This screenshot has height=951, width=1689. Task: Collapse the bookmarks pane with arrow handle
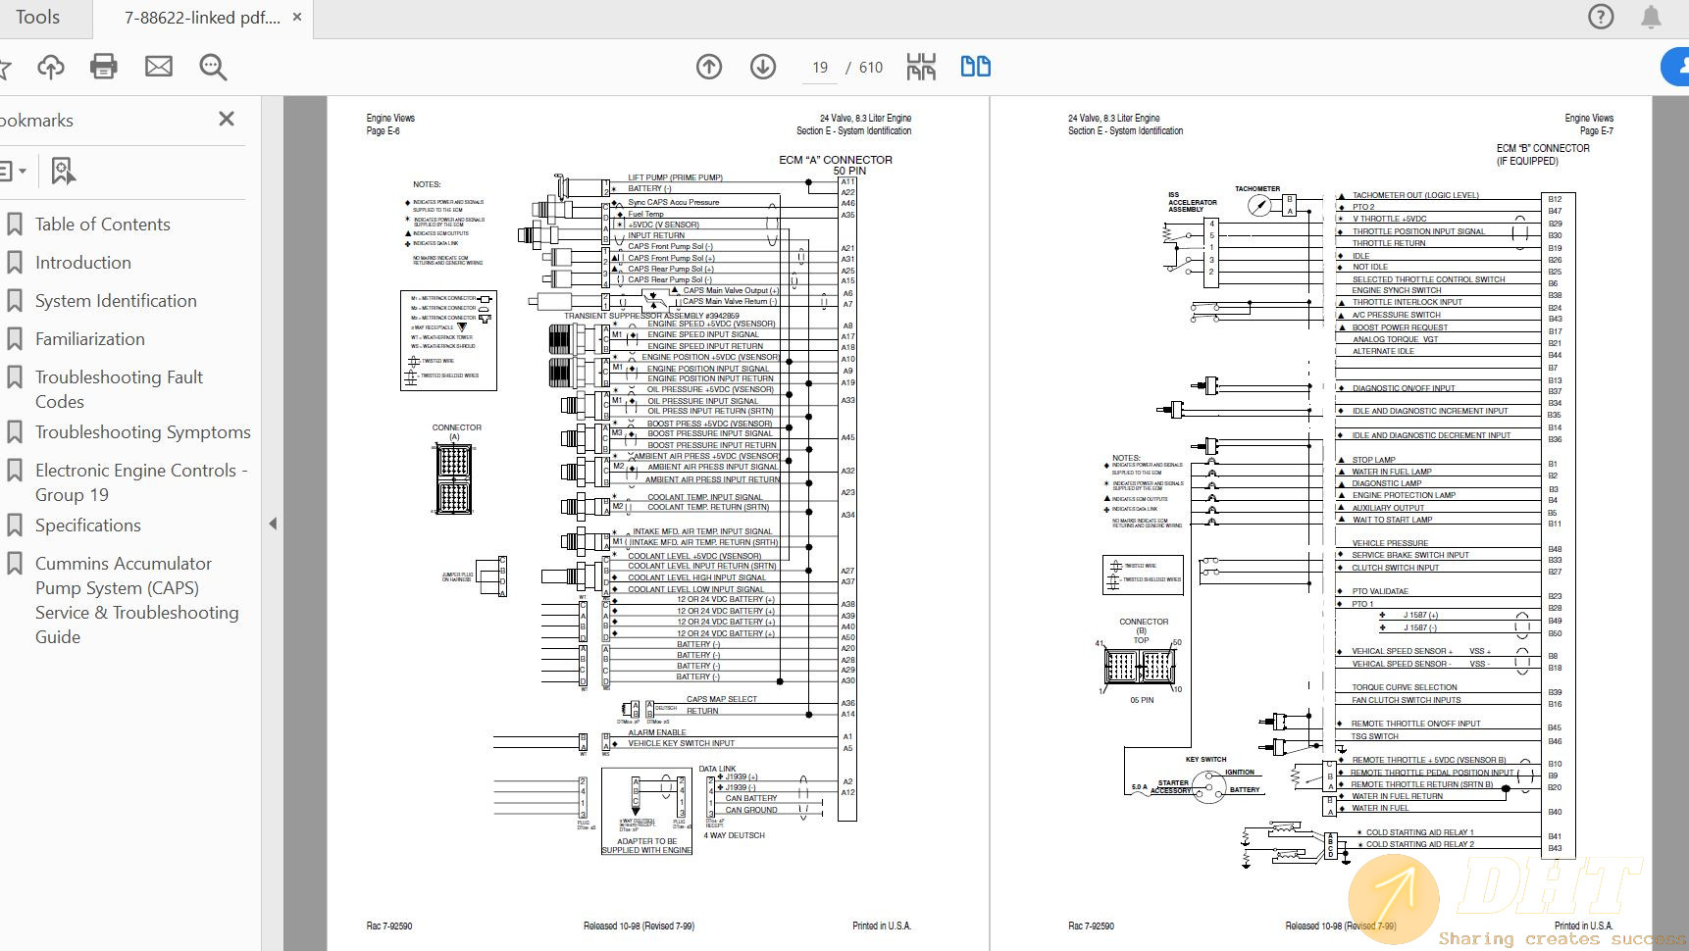coord(273,524)
